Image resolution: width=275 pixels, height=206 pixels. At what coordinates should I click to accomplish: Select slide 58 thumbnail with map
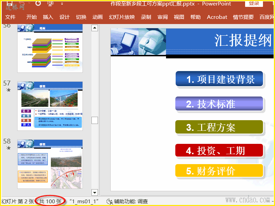[x=50, y=164]
